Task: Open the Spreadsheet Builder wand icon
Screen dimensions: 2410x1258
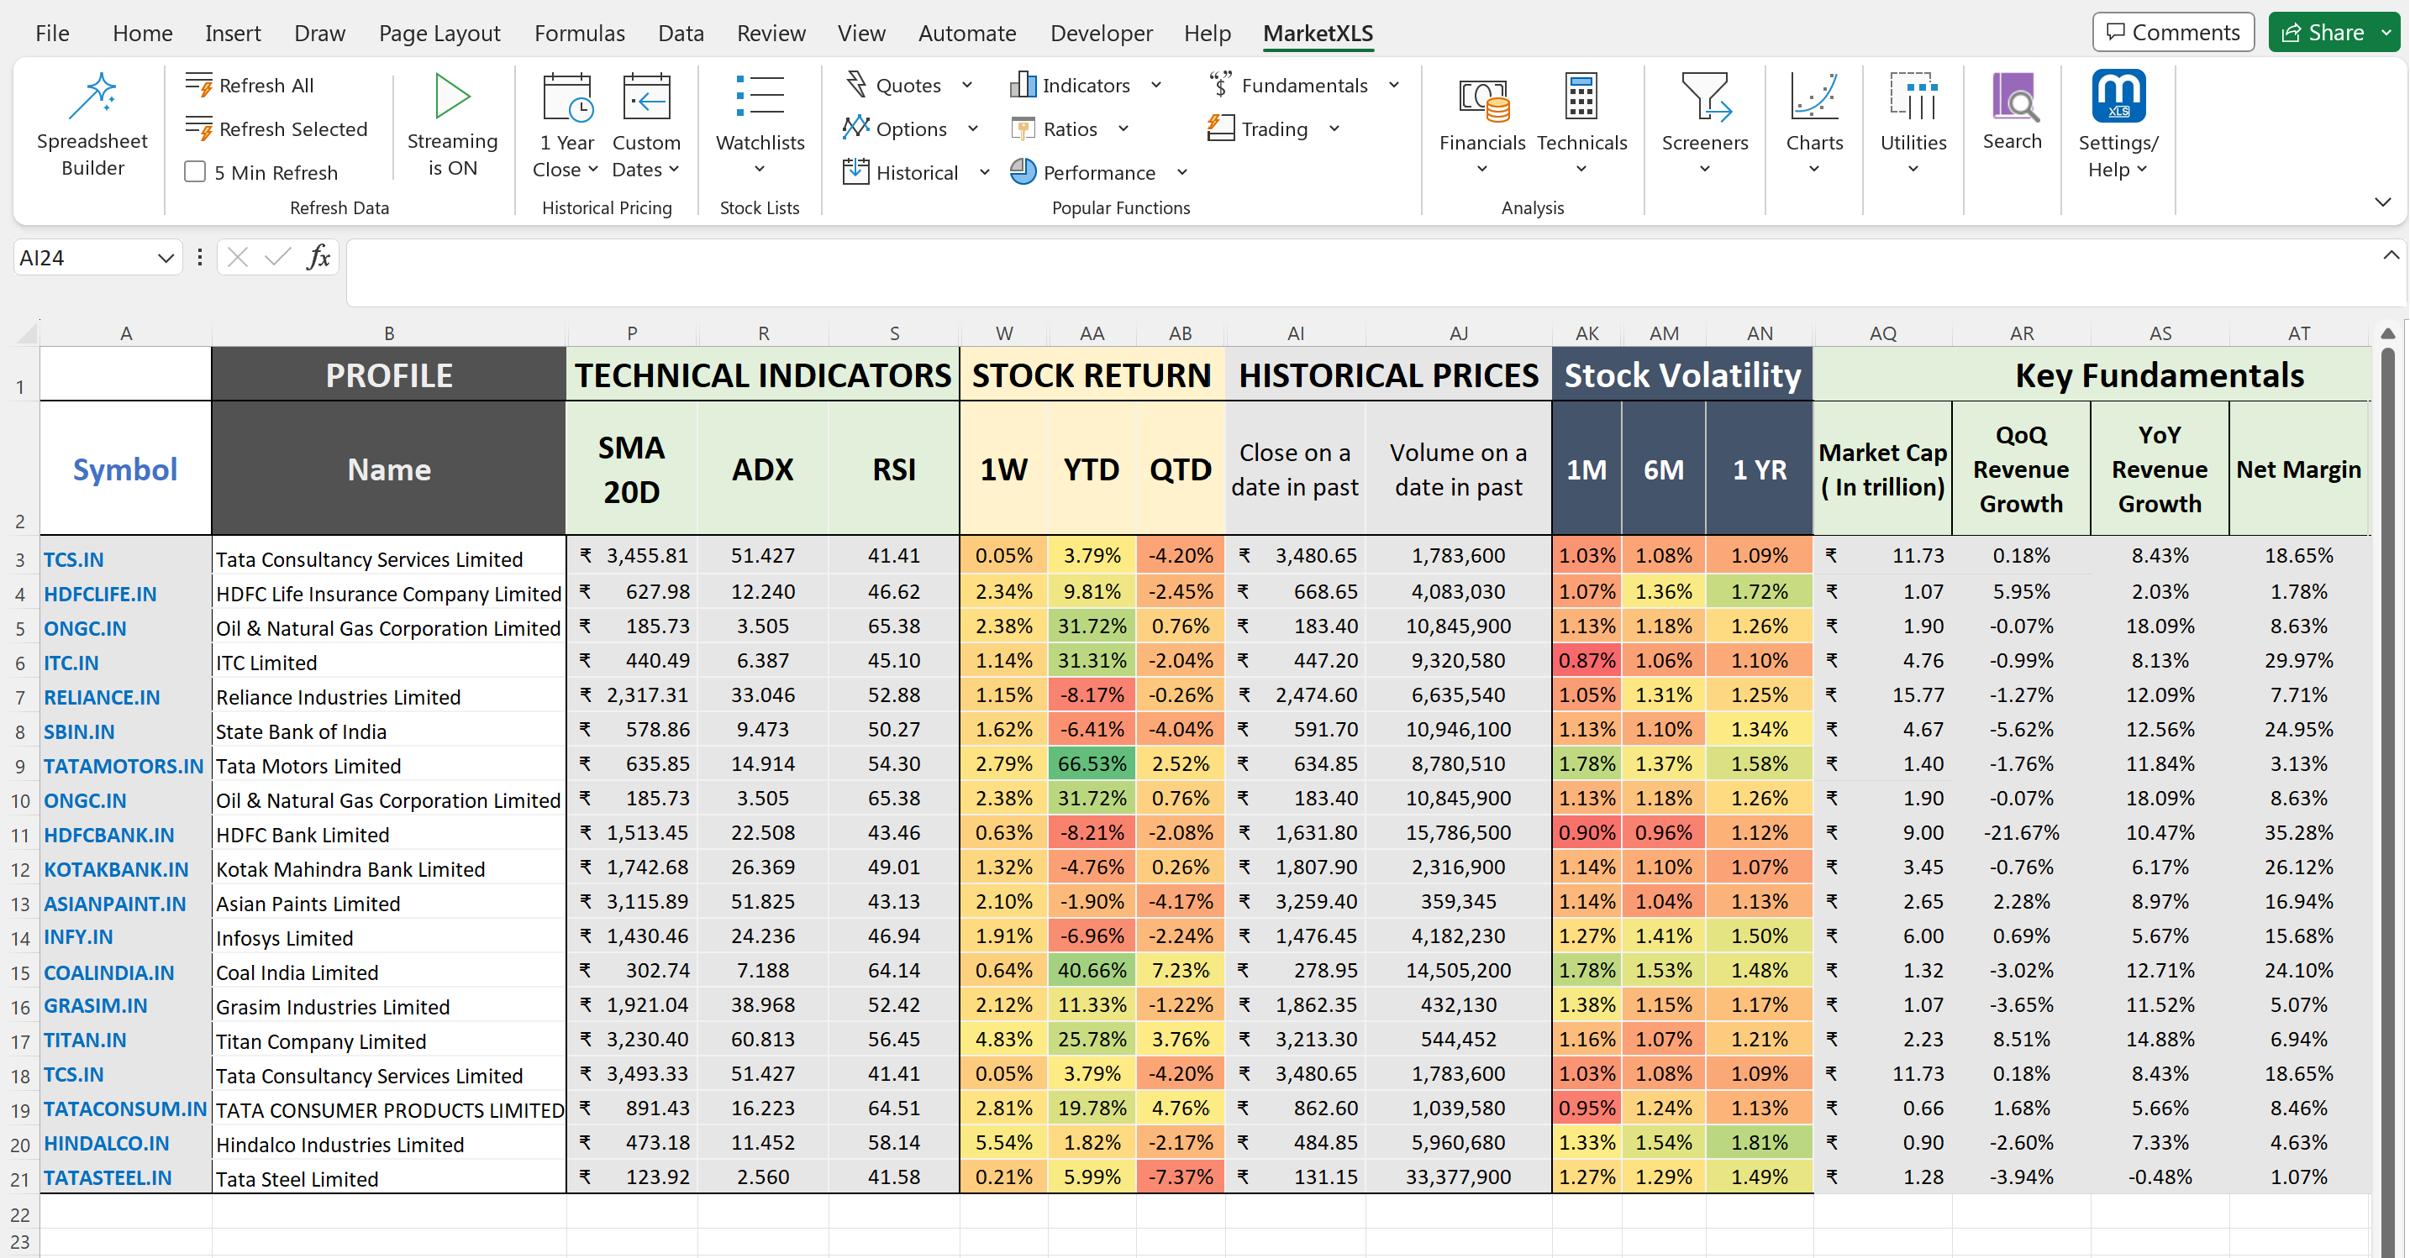Action: click(92, 97)
